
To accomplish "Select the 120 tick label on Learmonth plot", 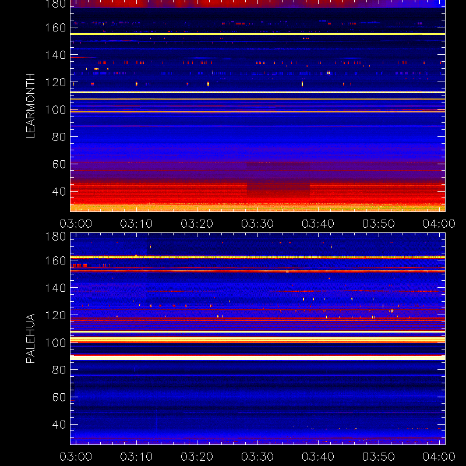I will 55,82.
